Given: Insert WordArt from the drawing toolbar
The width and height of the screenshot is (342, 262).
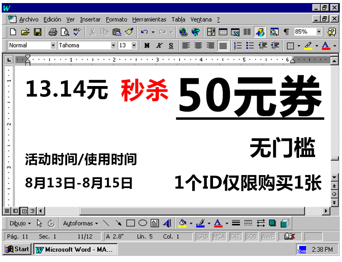Looking at the screenshot, I should (167, 224).
